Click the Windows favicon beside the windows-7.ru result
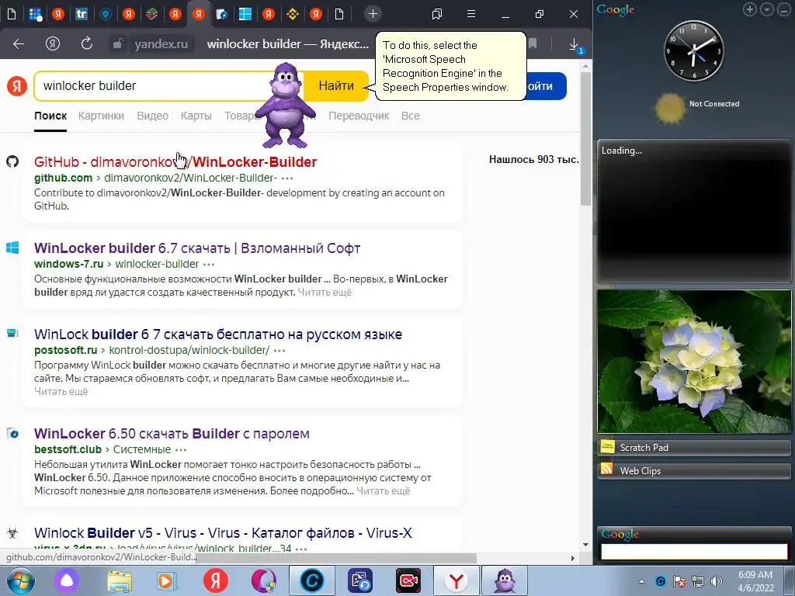 coord(12,248)
